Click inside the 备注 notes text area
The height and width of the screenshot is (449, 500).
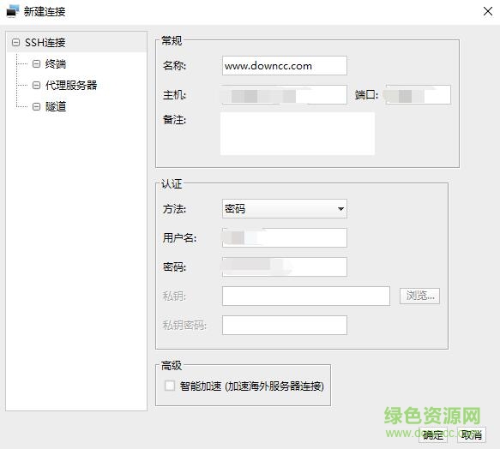298,134
